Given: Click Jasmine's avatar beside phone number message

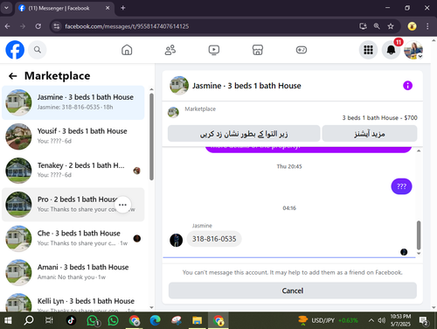Looking at the screenshot, I should tap(177, 240).
